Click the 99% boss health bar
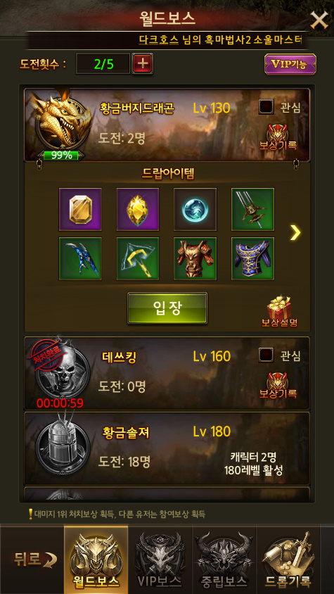 pyautogui.click(x=60, y=156)
